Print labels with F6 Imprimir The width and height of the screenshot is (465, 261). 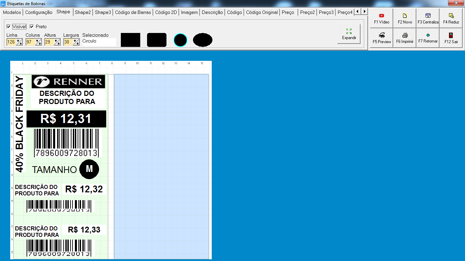pos(405,38)
